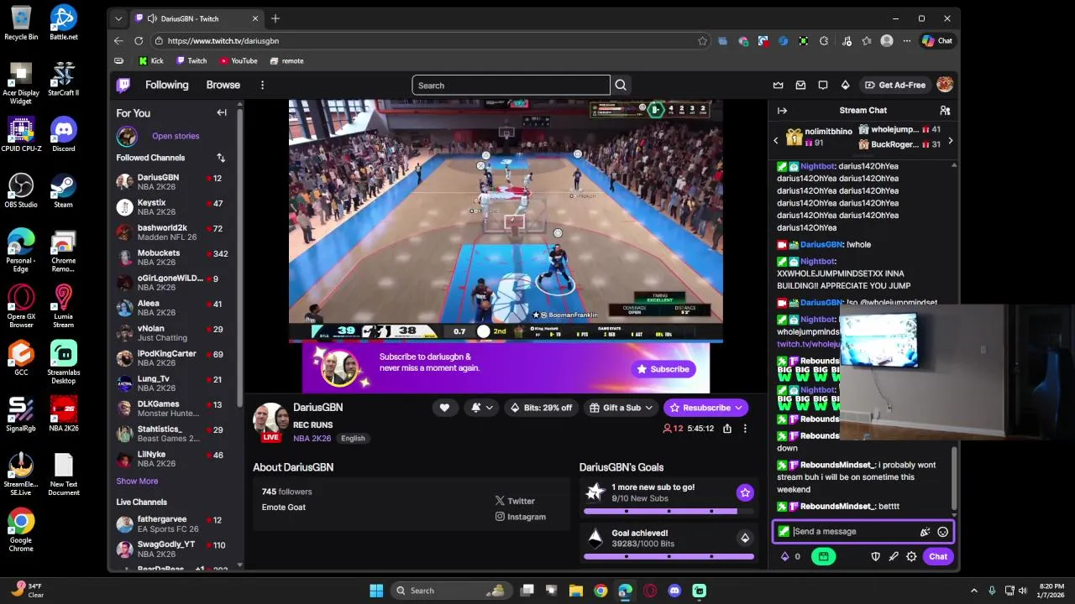1075x604 pixels.
Task: Launch OBS Studio from desktop
Action: pyautogui.click(x=21, y=190)
